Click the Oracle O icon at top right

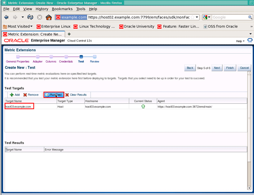(250, 41)
